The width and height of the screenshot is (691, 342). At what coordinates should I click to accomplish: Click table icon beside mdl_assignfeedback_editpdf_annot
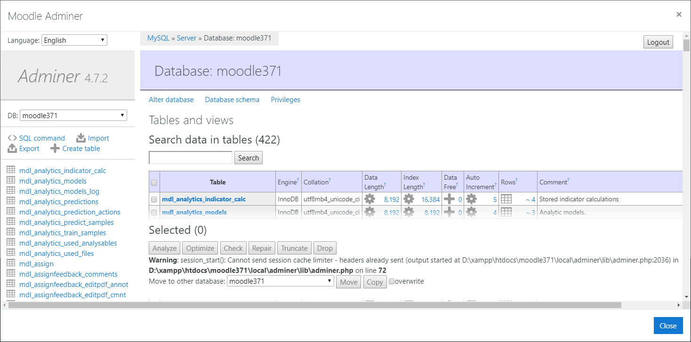point(11,284)
